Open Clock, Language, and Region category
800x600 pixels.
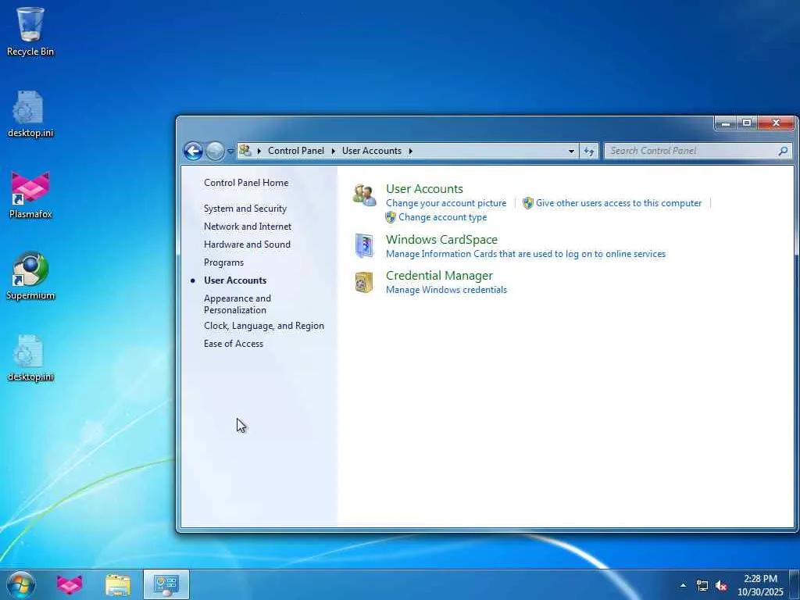coord(264,326)
